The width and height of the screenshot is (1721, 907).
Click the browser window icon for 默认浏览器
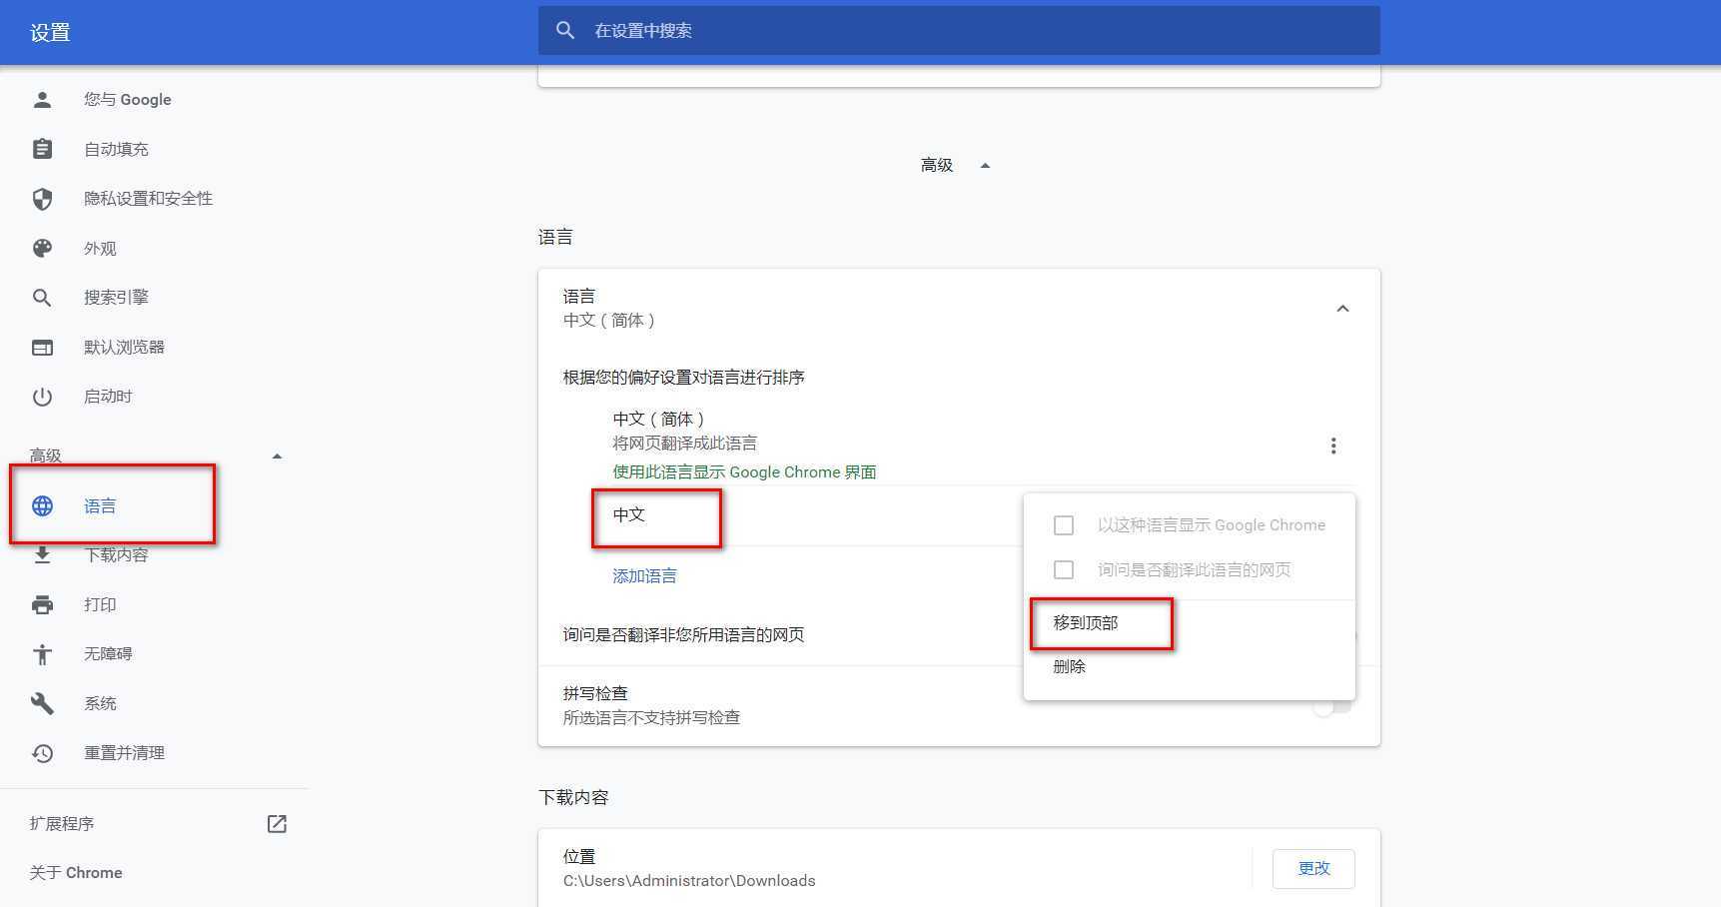pyautogui.click(x=42, y=348)
